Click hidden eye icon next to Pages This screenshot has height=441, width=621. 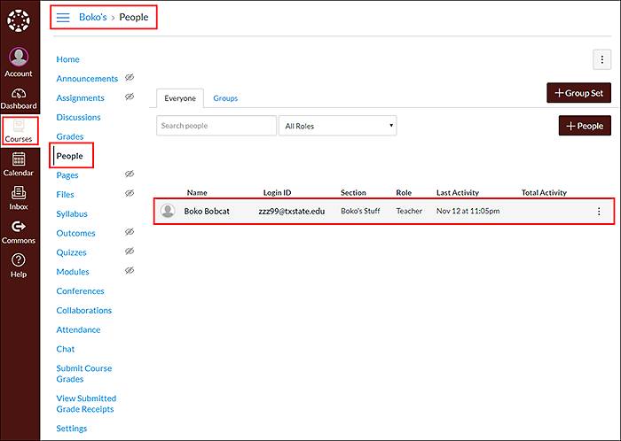click(130, 174)
